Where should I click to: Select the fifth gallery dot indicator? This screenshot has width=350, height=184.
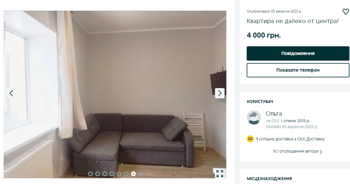click(119, 174)
